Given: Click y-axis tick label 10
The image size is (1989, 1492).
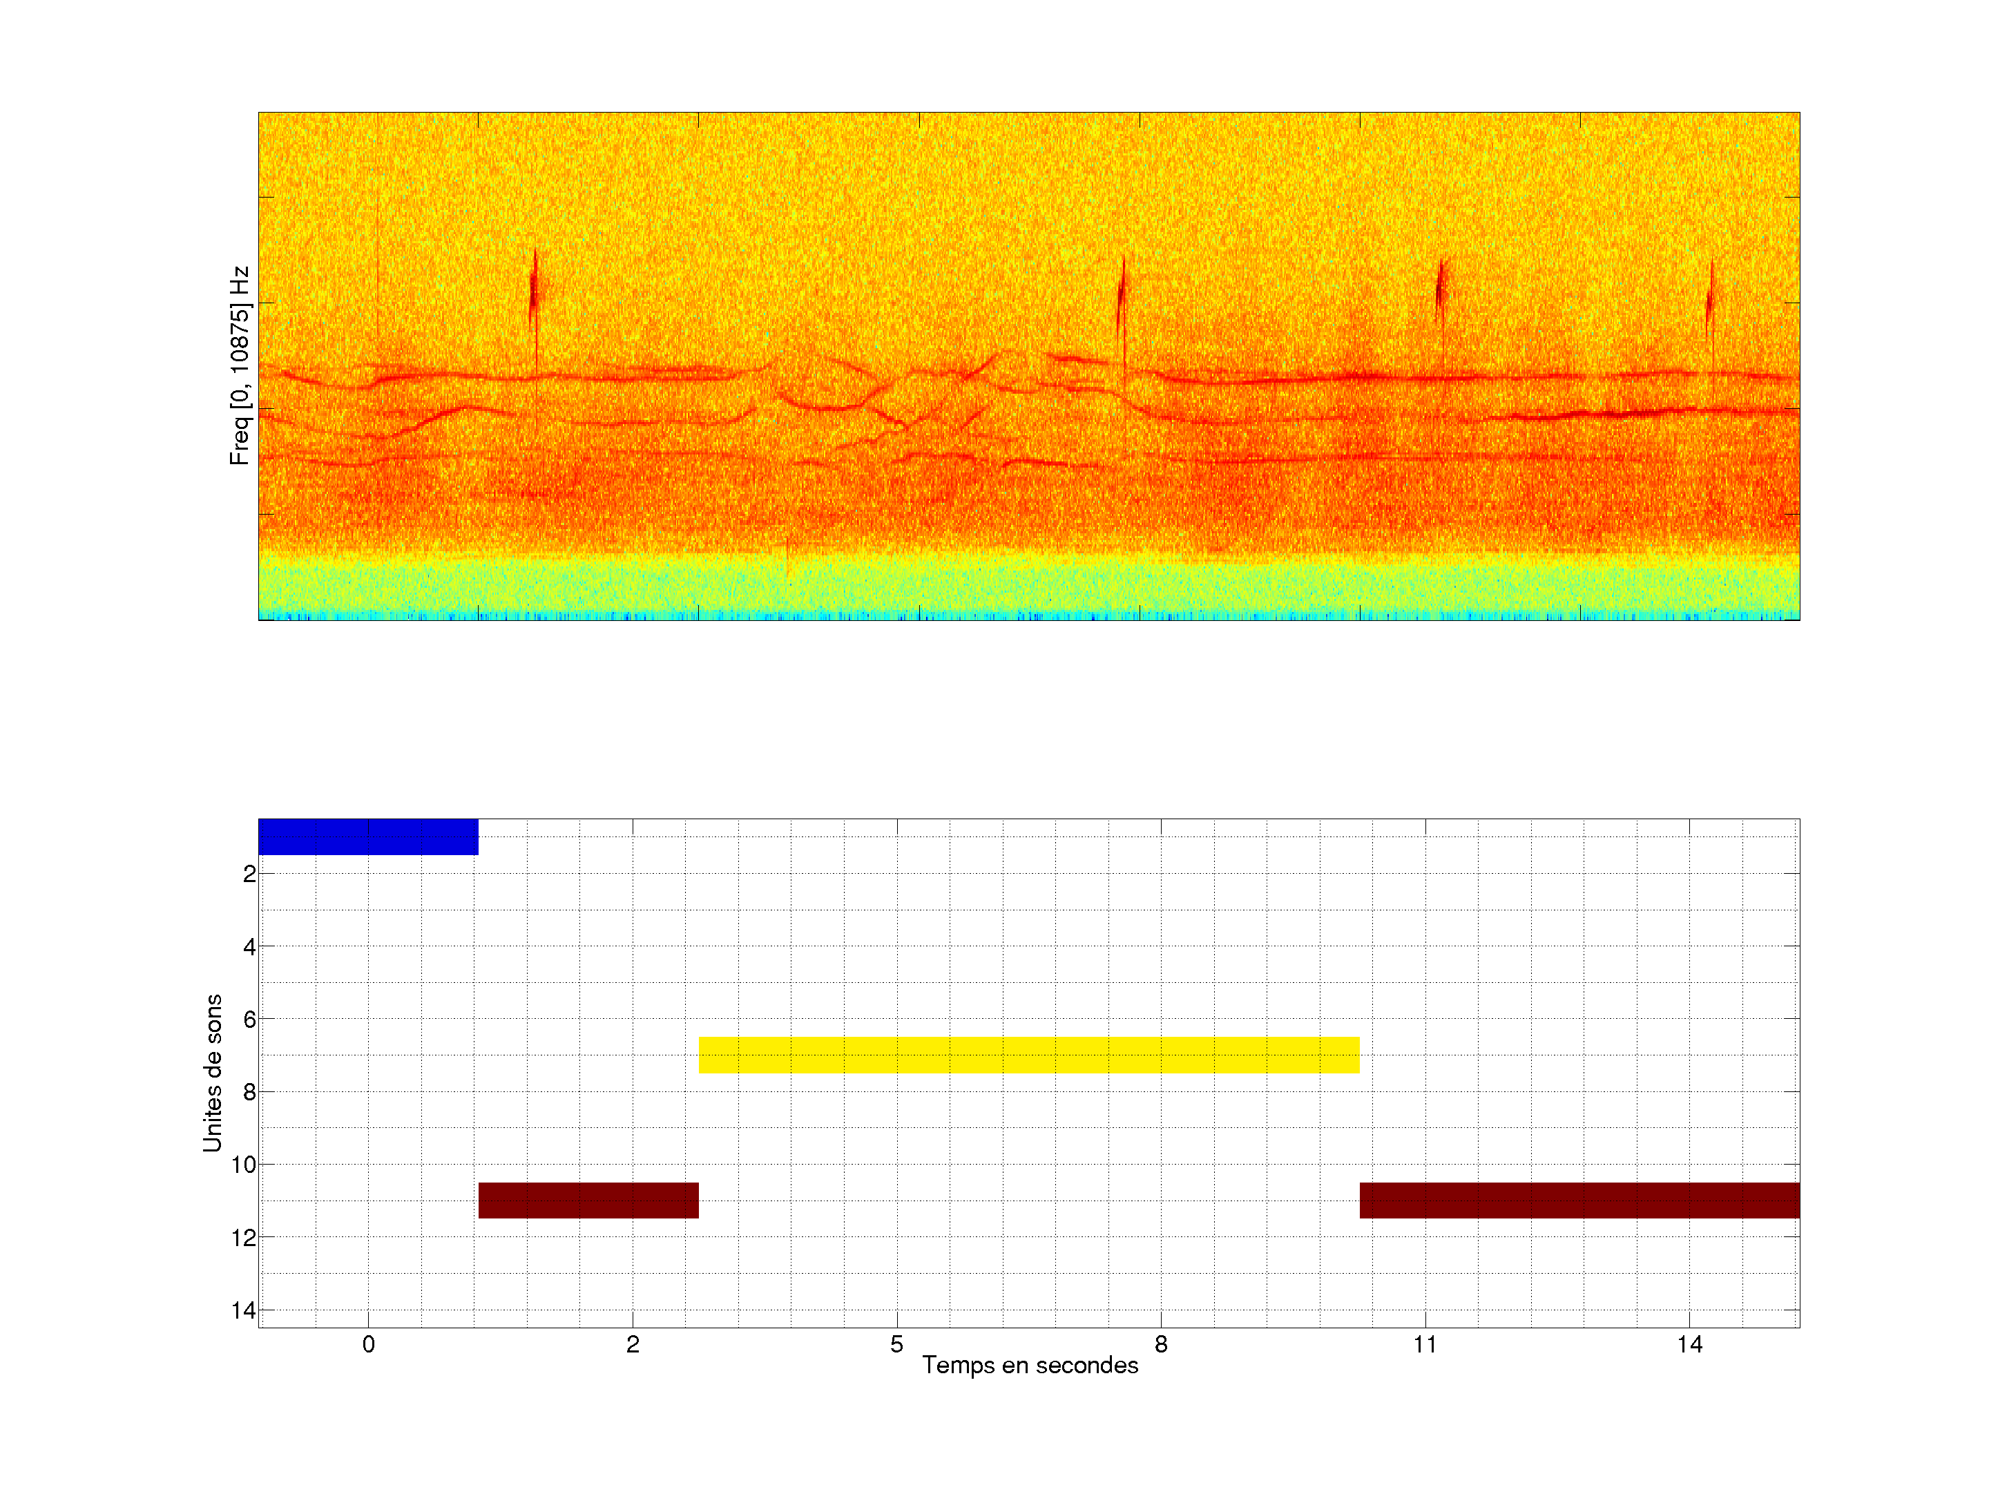Looking at the screenshot, I should (x=244, y=1165).
